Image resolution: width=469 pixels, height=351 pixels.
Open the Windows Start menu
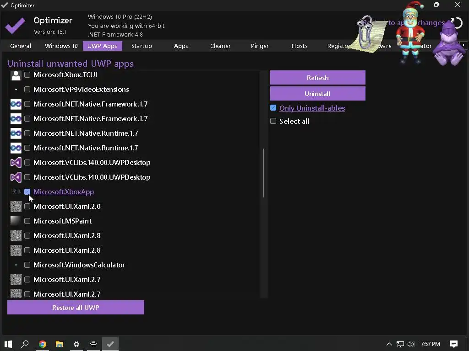(x=8, y=344)
